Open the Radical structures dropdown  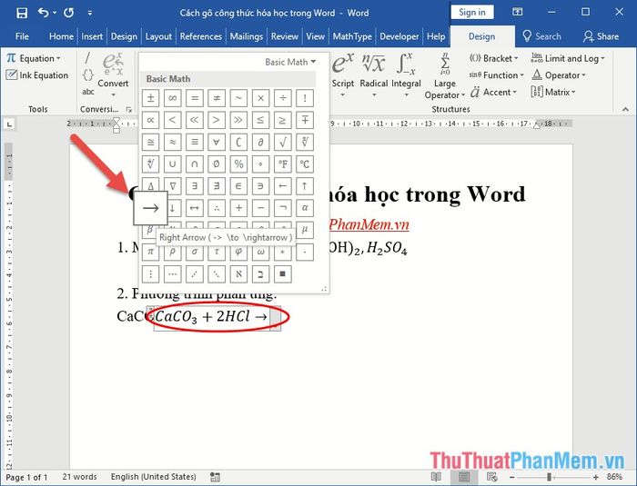point(374,75)
